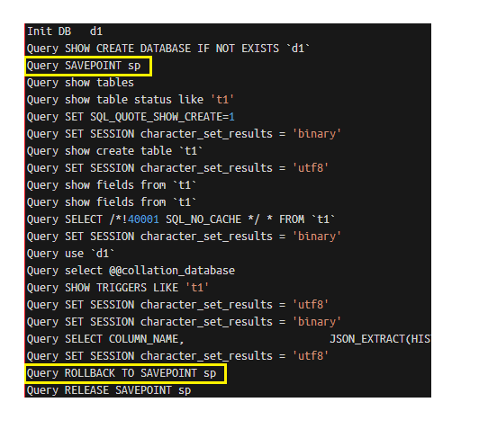The image size is (497, 429).
Task: Select the first 'show fields from `t1`' line
Action: [x=112, y=185]
